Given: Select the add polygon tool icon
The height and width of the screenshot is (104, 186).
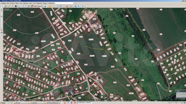Looking at the screenshot, I should [60, 6].
